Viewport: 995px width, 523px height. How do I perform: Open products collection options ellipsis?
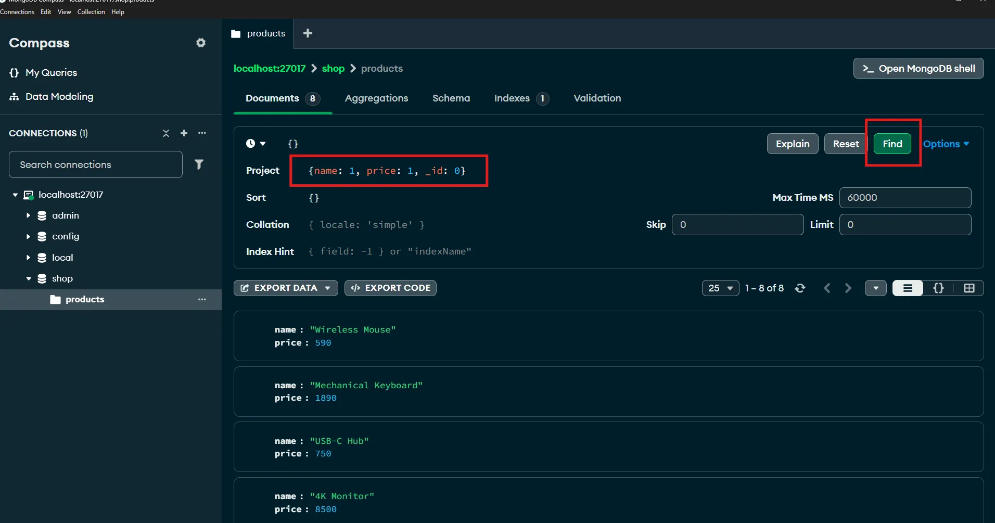click(202, 299)
